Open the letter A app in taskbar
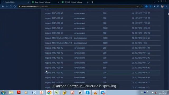 80,93
